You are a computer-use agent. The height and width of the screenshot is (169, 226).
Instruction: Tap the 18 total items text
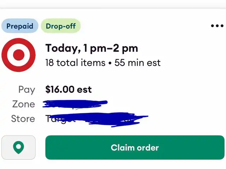tap(75, 63)
